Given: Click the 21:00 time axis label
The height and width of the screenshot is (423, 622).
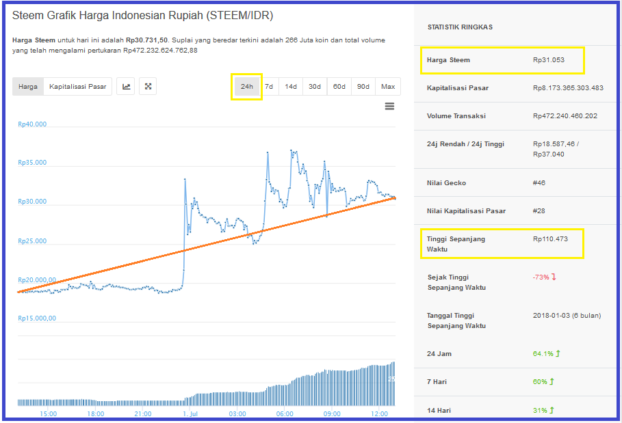Looking at the screenshot, I should [x=142, y=414].
